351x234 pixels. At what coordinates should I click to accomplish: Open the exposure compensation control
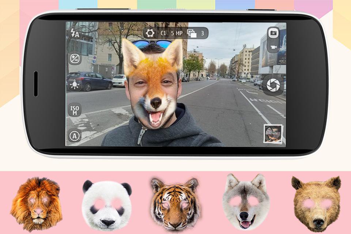(x=74, y=58)
